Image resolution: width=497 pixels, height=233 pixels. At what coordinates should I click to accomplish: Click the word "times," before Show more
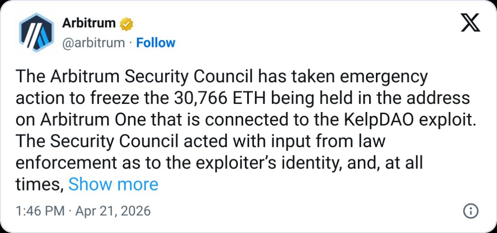coord(39,184)
